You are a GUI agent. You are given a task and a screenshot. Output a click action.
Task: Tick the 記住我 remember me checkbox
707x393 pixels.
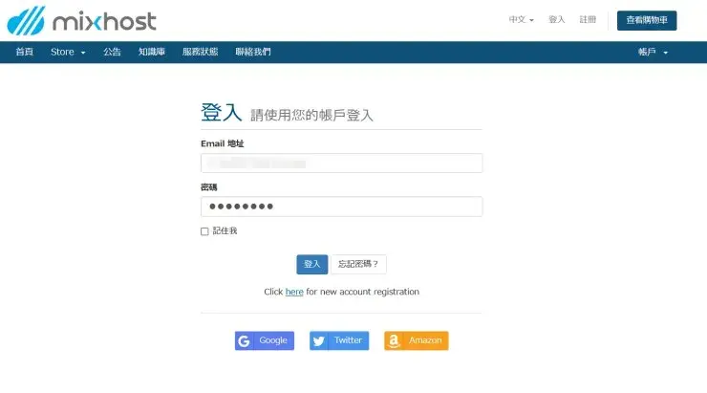204,231
